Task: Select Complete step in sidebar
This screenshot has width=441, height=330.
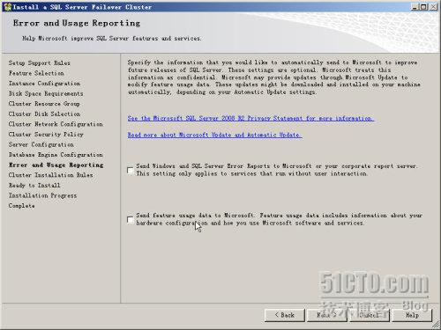Action: (x=22, y=206)
